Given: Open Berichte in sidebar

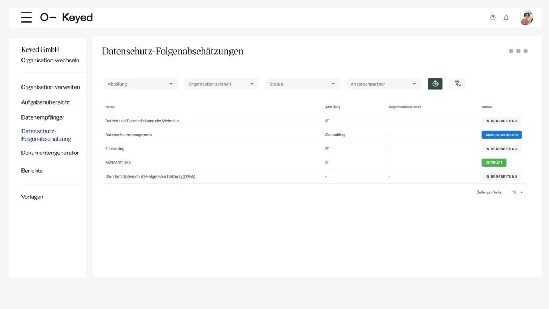Looking at the screenshot, I should pyautogui.click(x=32, y=171).
